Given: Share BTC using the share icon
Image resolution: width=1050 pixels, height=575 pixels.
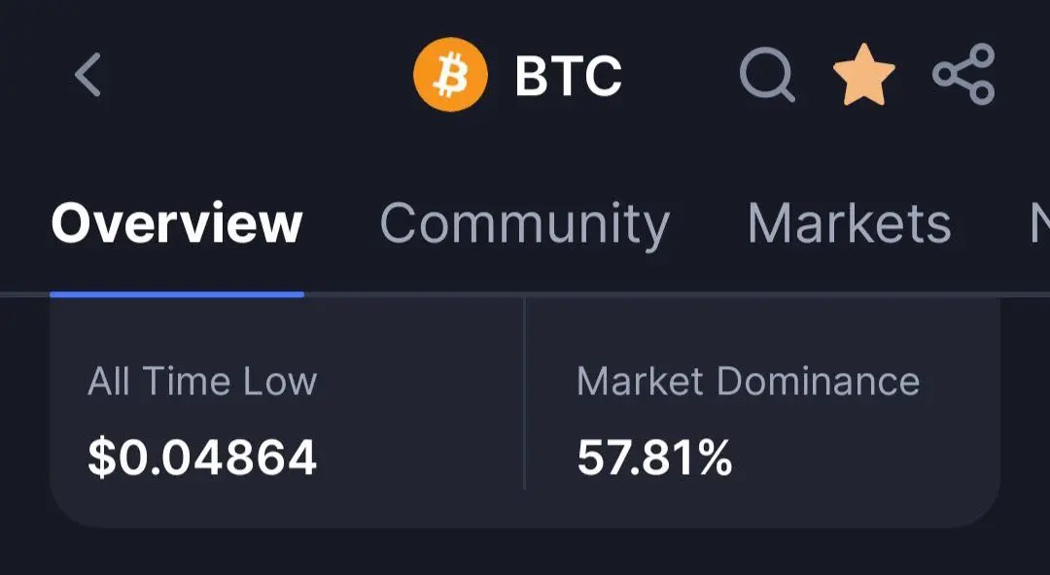Looking at the screenshot, I should 963,74.
